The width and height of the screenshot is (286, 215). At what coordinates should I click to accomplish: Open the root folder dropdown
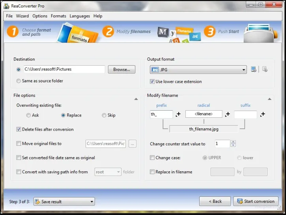[x=108, y=172]
